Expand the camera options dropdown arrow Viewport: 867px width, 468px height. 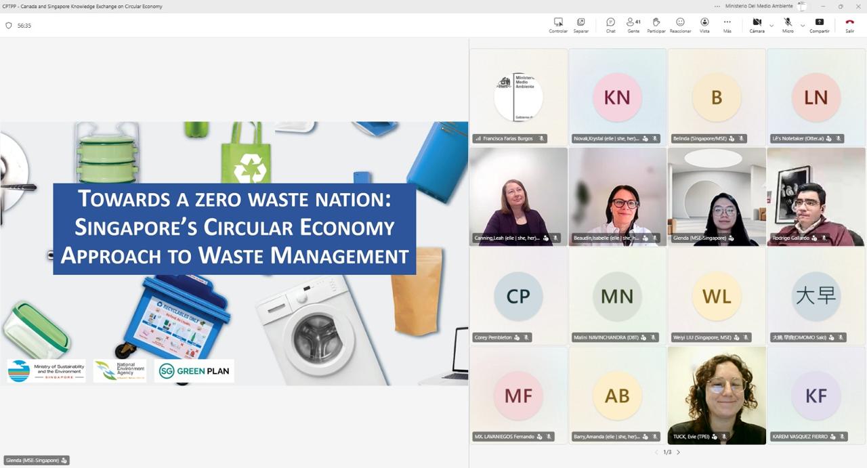pyautogui.click(x=771, y=25)
